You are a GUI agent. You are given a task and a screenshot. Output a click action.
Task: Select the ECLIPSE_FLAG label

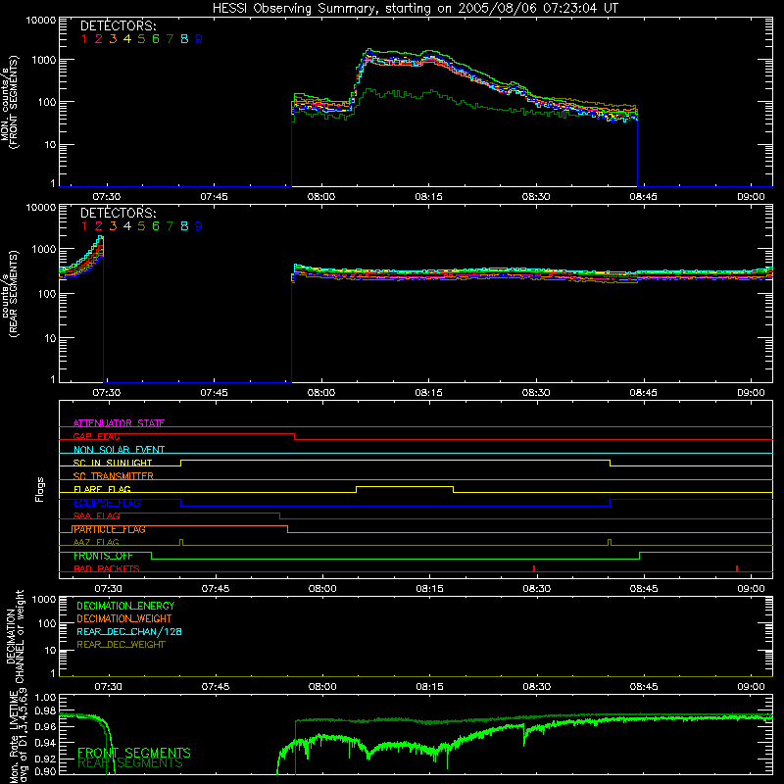coord(107,503)
